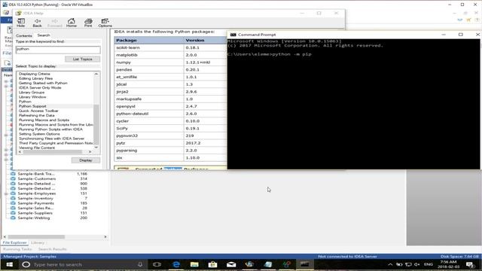Click the topic list scroll down arrow
Viewport: 482px width, 271px height.
pos(96,148)
